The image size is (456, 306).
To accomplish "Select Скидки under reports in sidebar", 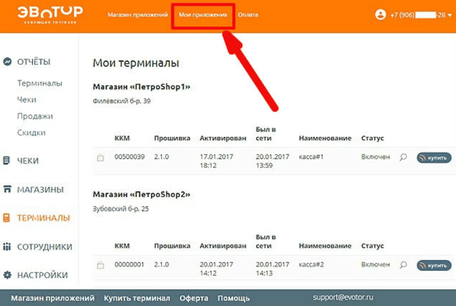I will click(x=31, y=133).
